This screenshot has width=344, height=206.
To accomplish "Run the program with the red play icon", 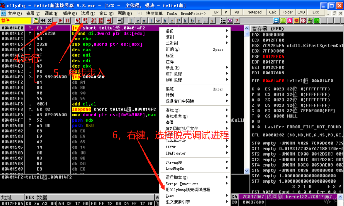I will point(60,21).
